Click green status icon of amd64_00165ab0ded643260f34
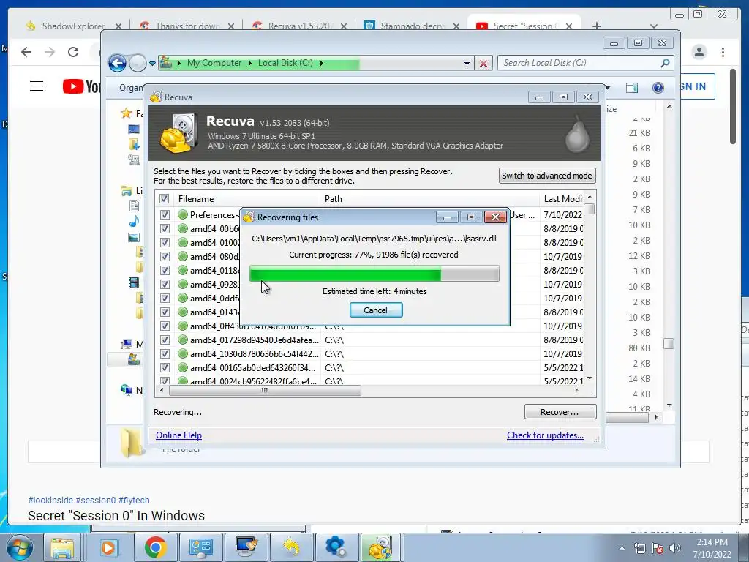This screenshot has width=749, height=562. click(182, 367)
